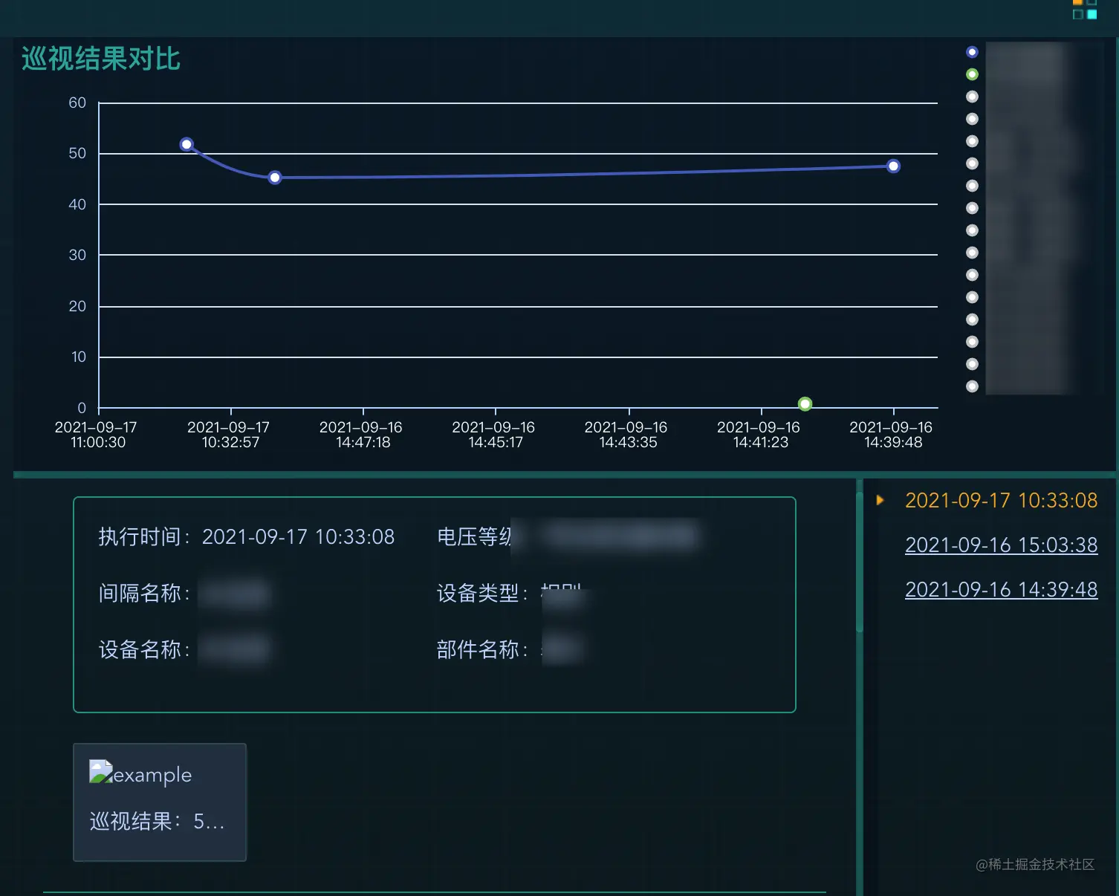Select the blue data point near value 52
Viewport: 1119px width, 896px height.
[186, 144]
